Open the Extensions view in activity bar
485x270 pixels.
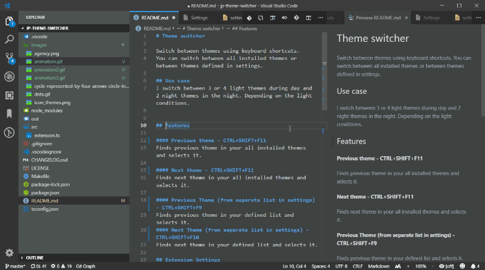(x=9, y=96)
